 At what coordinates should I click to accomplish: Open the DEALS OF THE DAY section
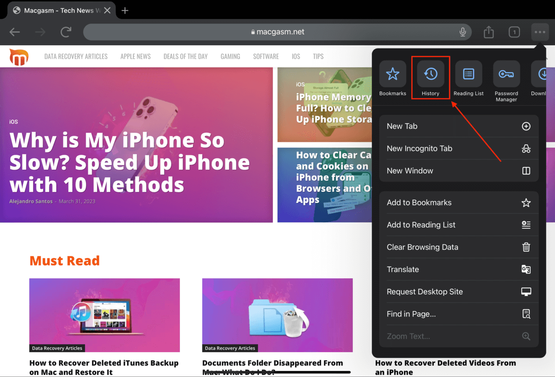coord(185,56)
